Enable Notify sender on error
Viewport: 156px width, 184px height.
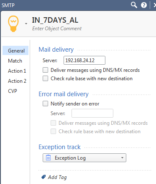pyautogui.click(x=45, y=104)
